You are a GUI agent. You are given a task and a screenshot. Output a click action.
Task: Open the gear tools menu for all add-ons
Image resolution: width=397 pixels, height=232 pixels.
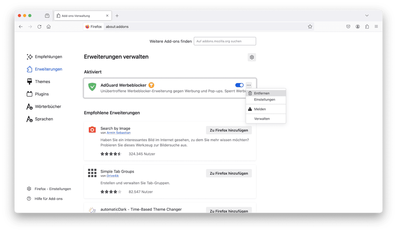[252, 57]
